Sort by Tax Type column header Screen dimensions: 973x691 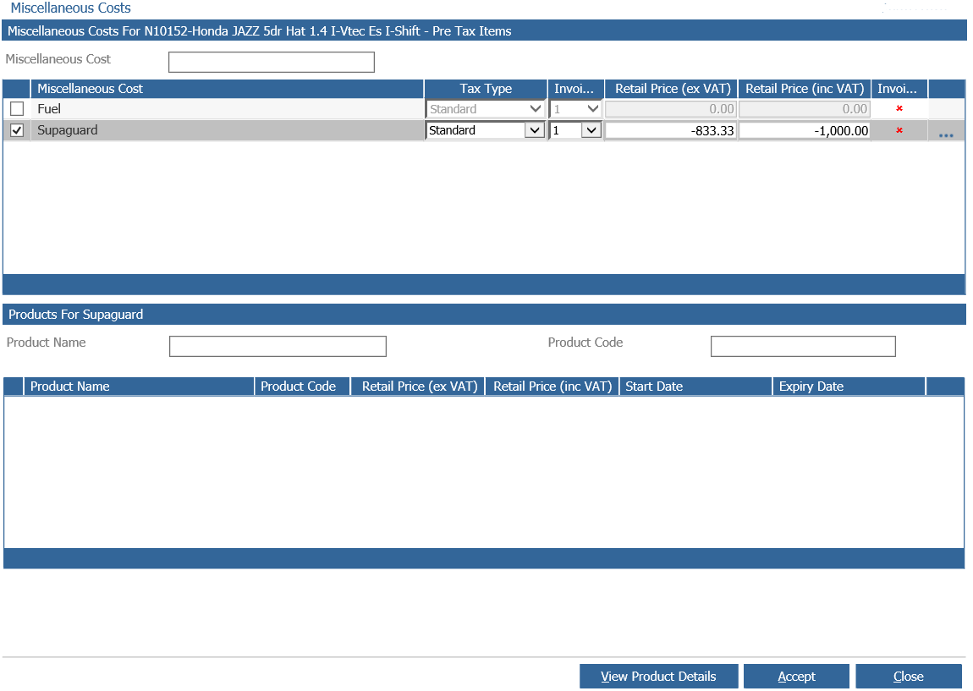(486, 89)
